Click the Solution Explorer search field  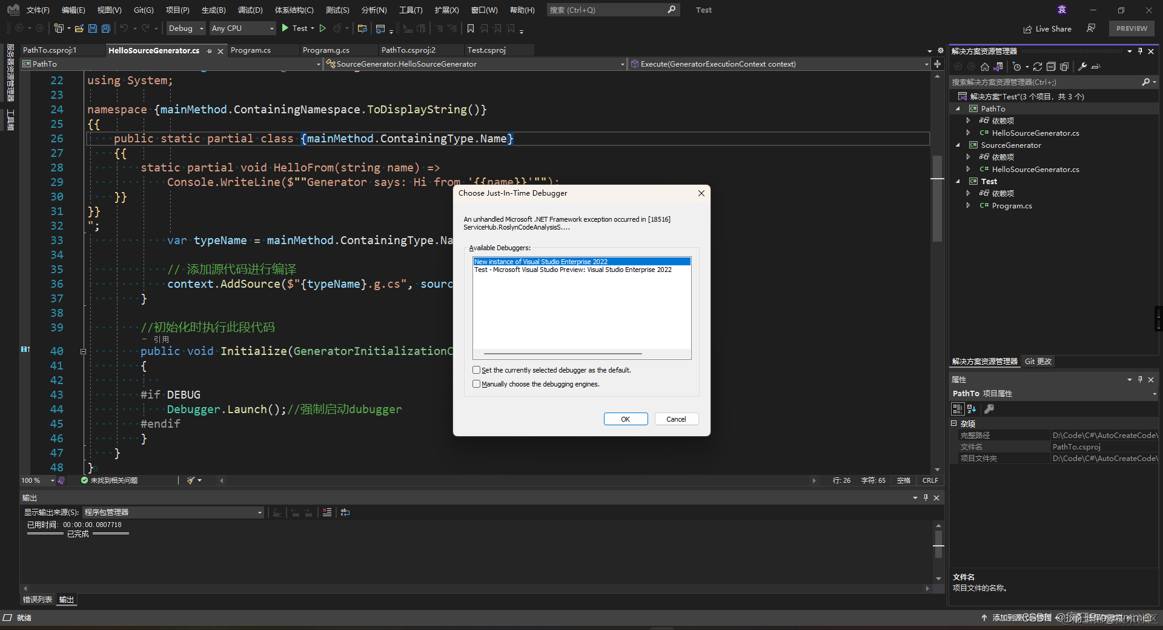point(1053,82)
